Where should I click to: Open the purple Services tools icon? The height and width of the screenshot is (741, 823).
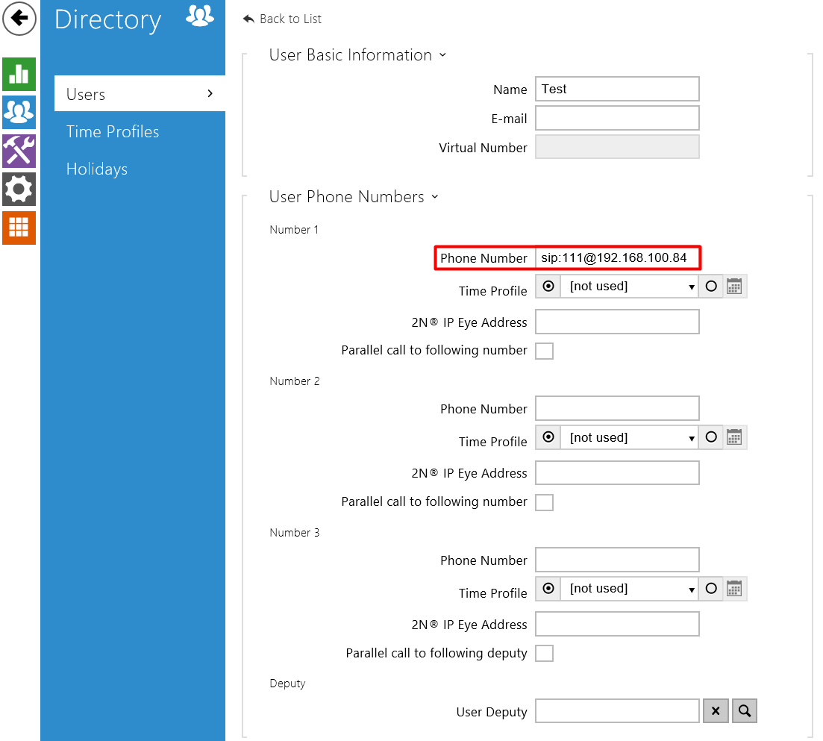click(19, 151)
